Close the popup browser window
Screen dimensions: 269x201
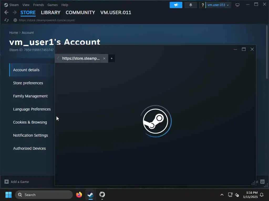(252, 49)
